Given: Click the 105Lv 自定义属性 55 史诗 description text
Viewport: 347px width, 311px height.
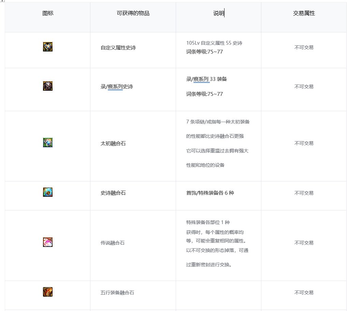Looking at the screenshot, I should tap(214, 43).
